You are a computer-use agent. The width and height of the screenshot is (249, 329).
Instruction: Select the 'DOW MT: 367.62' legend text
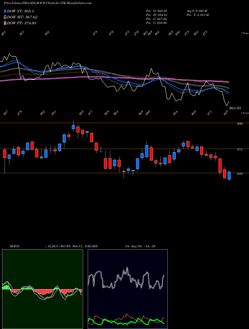[x=22, y=17]
